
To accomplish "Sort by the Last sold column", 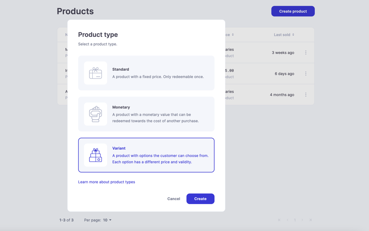I will tap(284, 35).
